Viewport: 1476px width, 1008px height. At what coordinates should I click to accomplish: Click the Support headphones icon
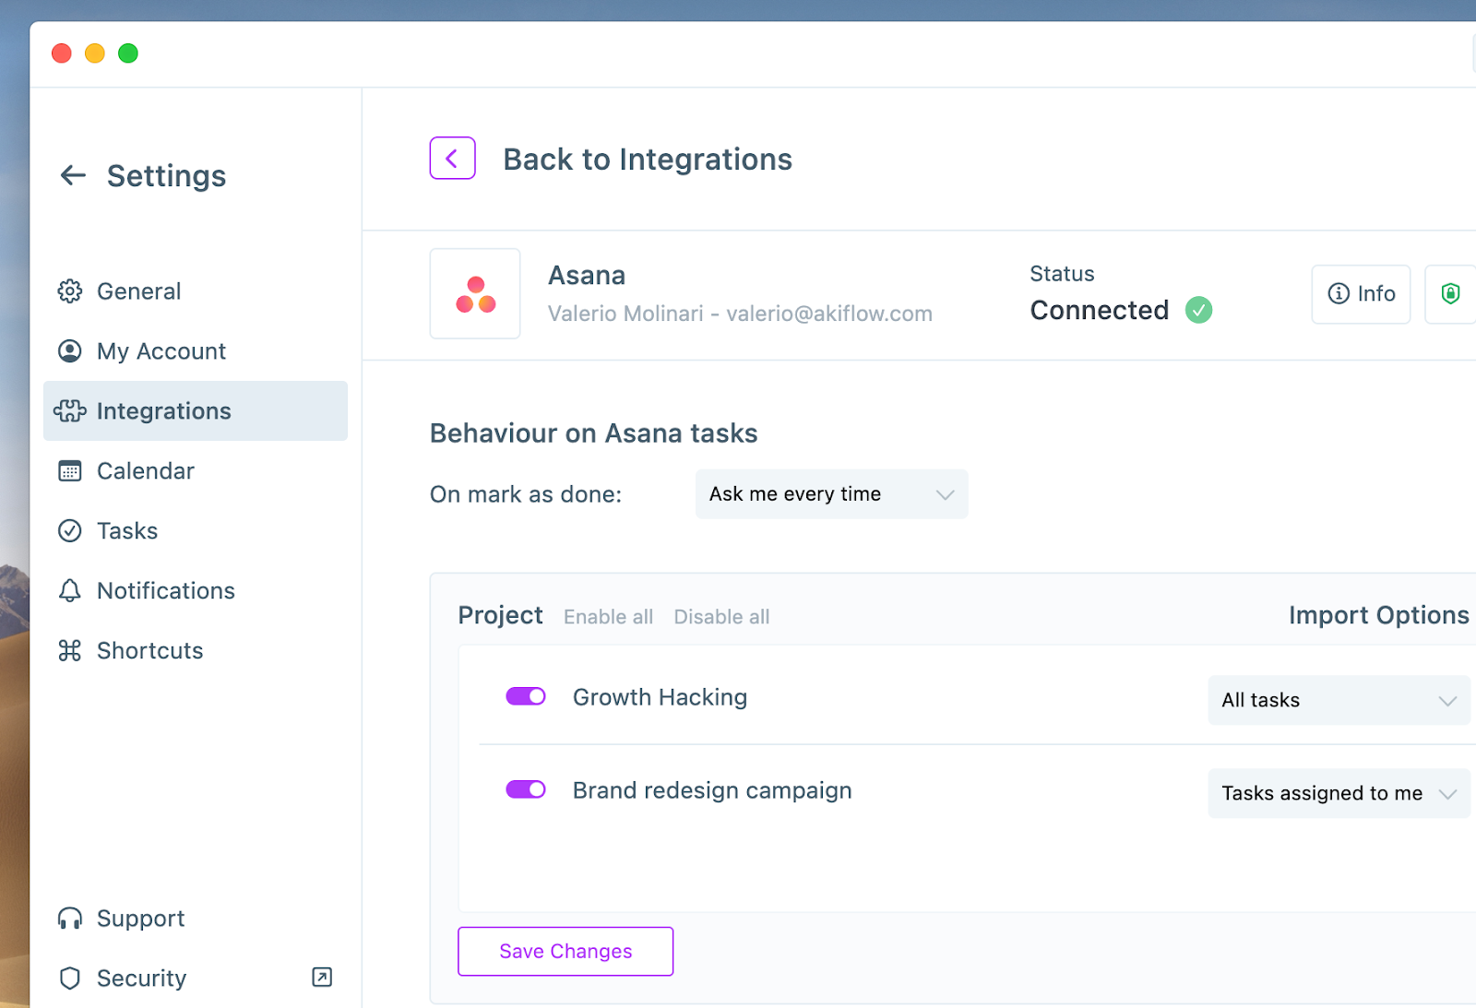coord(70,919)
